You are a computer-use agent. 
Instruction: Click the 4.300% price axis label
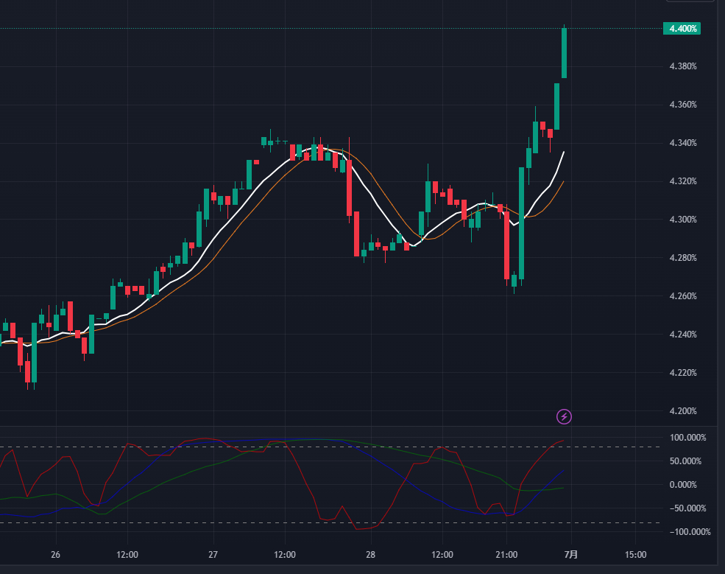[x=683, y=220]
